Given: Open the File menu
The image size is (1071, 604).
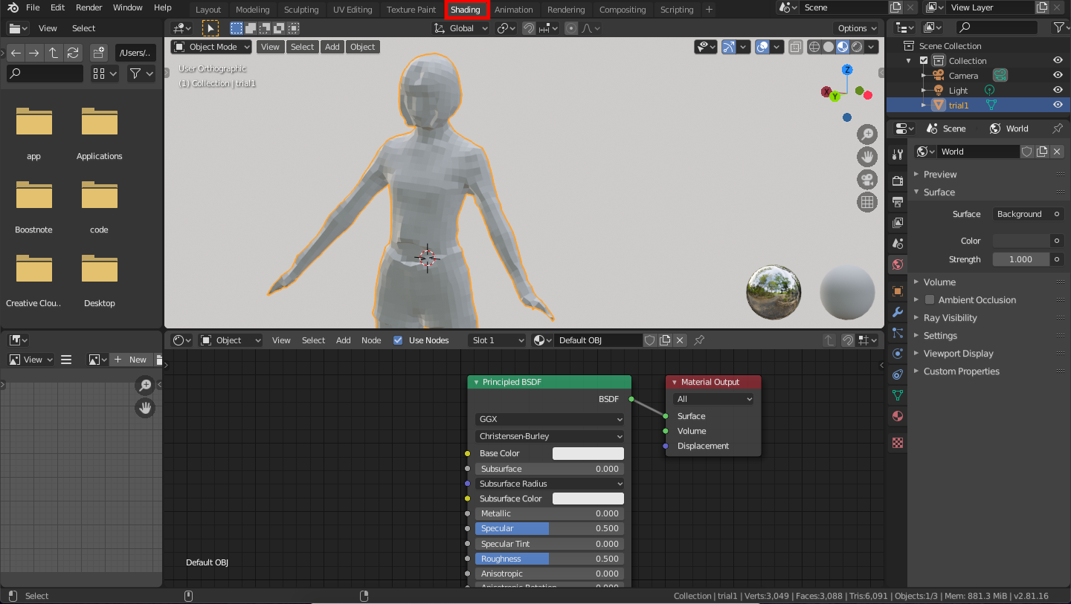Looking at the screenshot, I should tap(33, 7).
